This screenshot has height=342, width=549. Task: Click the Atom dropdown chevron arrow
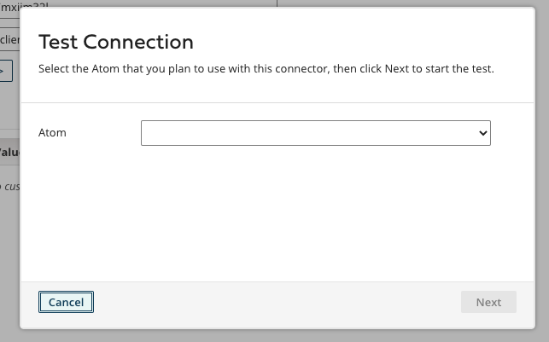(483, 133)
